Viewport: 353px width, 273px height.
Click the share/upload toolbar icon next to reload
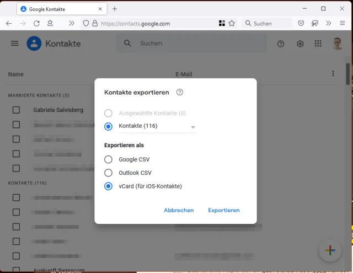click(50, 23)
